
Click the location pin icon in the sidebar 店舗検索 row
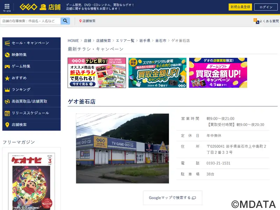pos(7,125)
